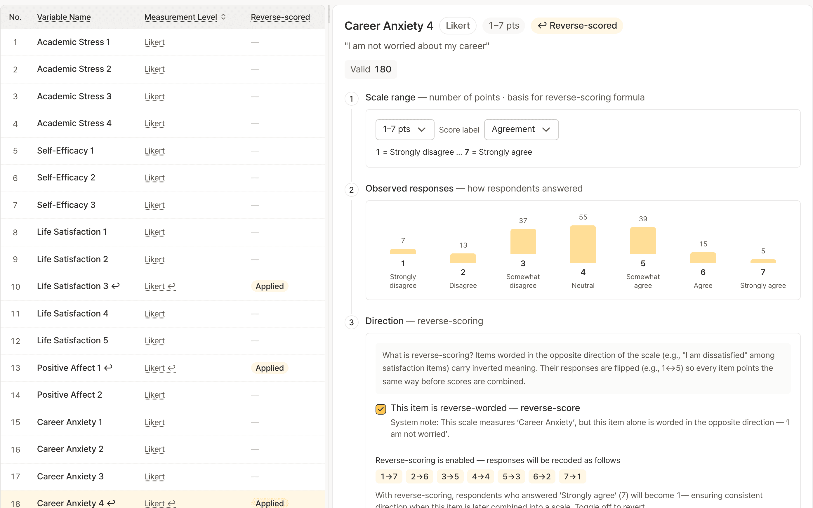Click the Somewhat agree bar showing 39
Screen dimensions: 813x508
(643, 241)
